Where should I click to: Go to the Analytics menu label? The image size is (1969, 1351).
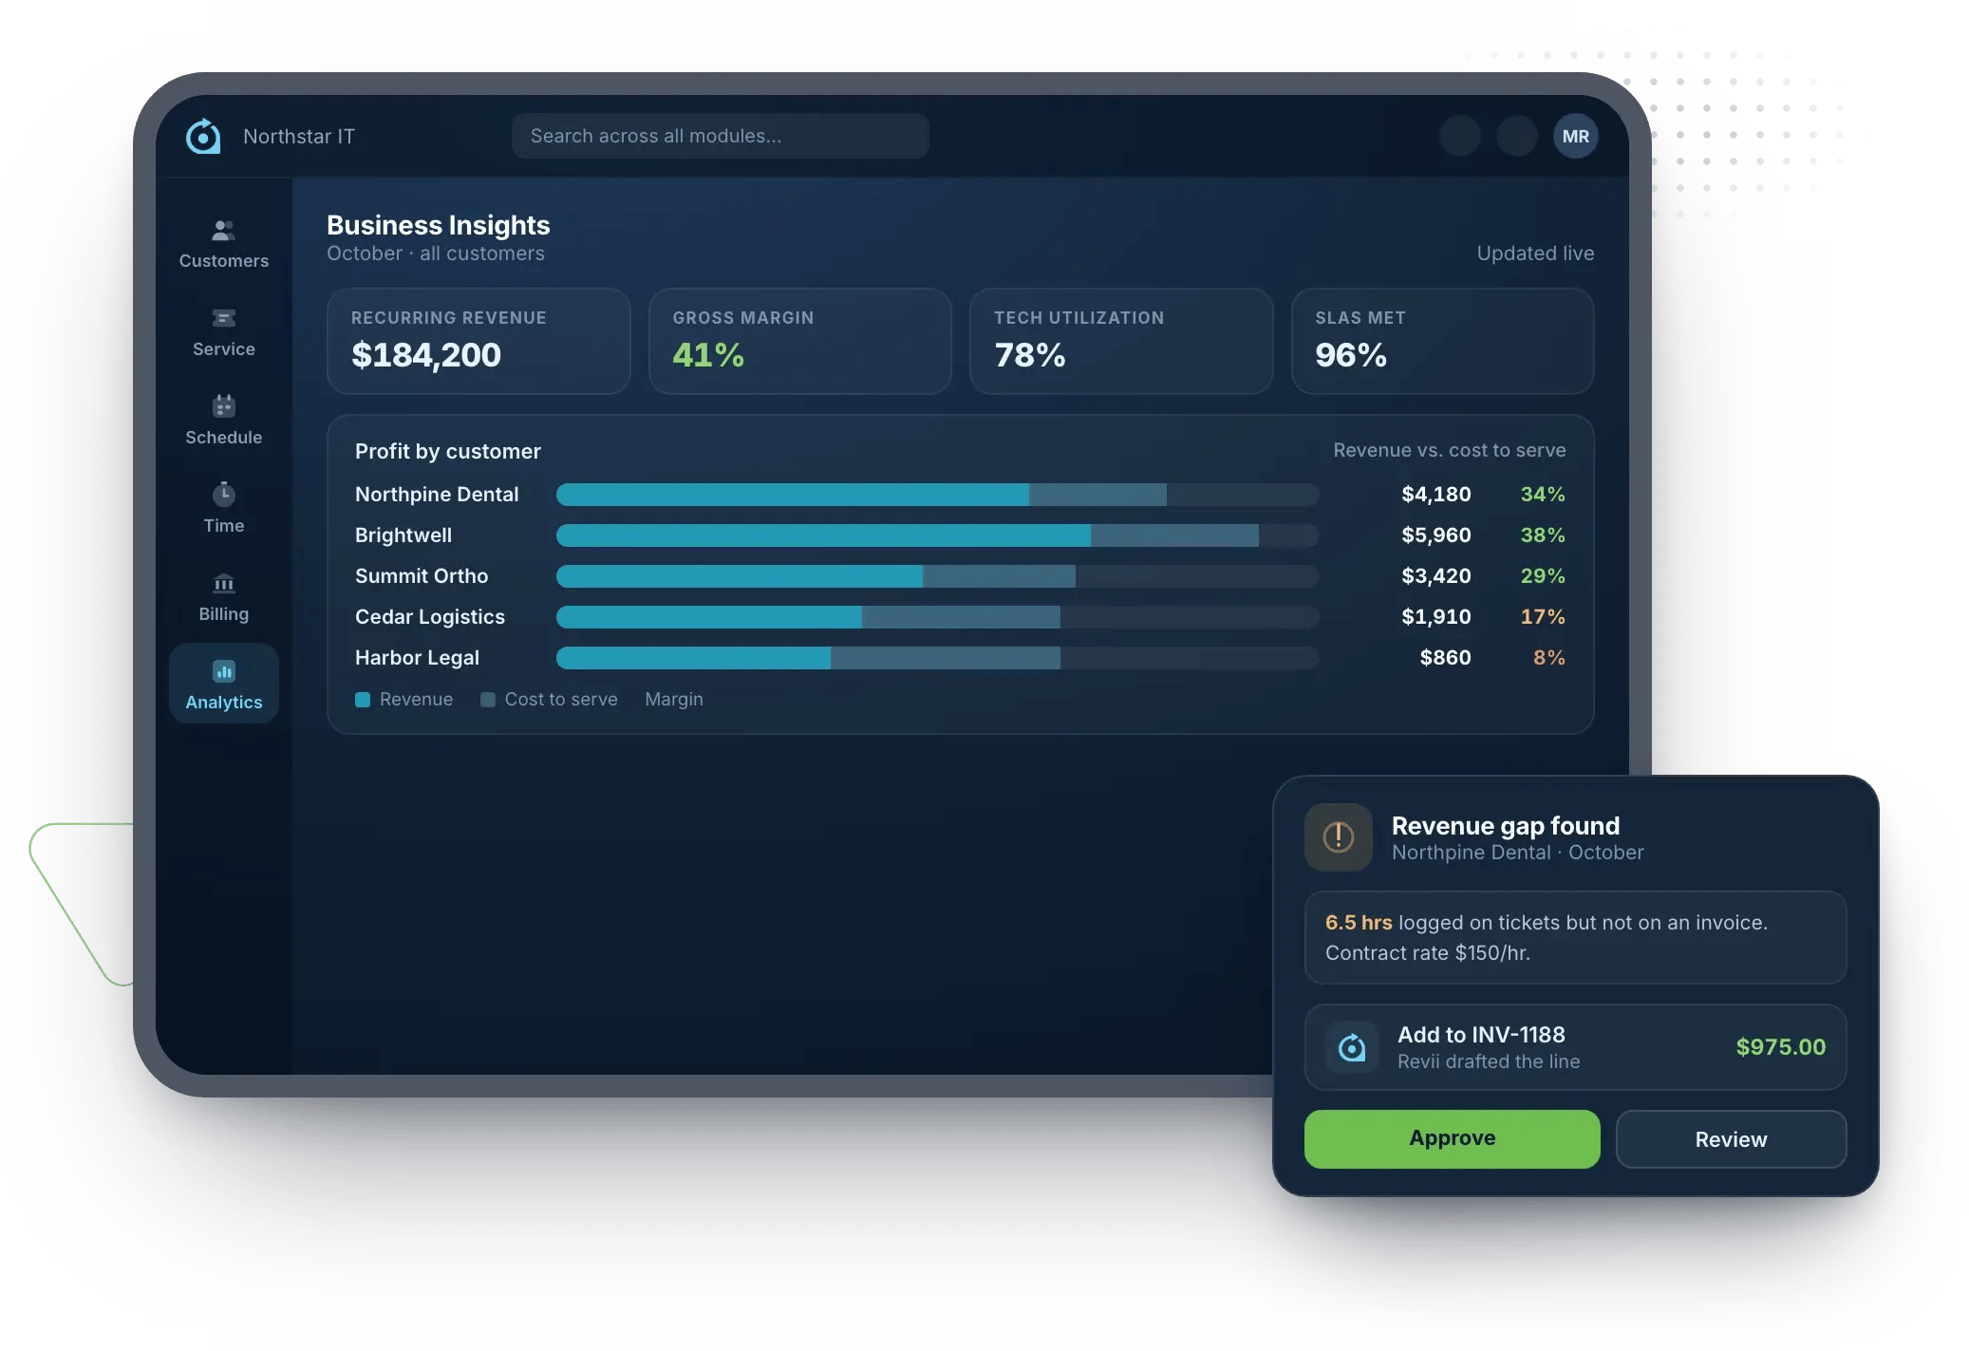tap(224, 702)
